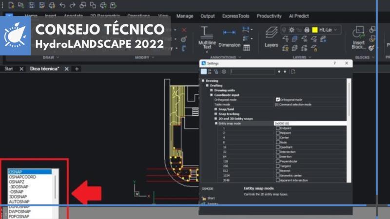Expand the LAYERS panel dropdown
This screenshot has width=390, height=219.
pyautogui.click(x=310, y=57)
